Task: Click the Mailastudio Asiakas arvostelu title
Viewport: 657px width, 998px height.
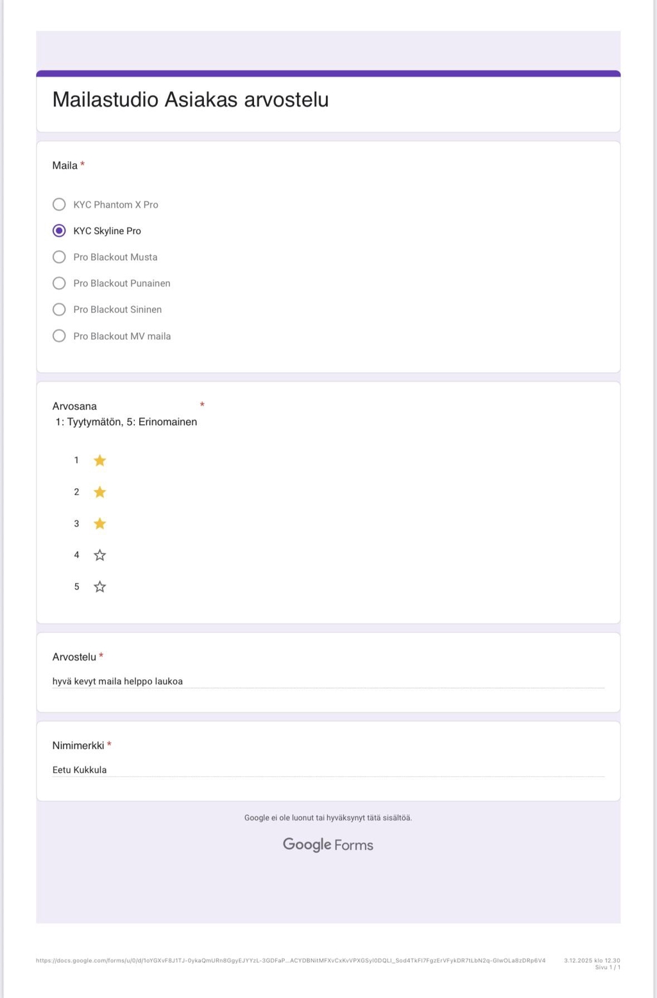Action: coord(191,99)
